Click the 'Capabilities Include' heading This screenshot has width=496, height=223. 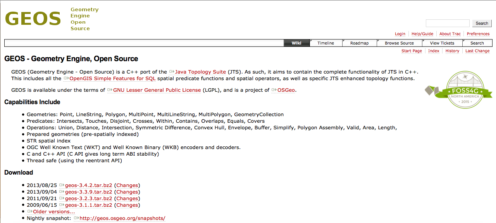32,102
